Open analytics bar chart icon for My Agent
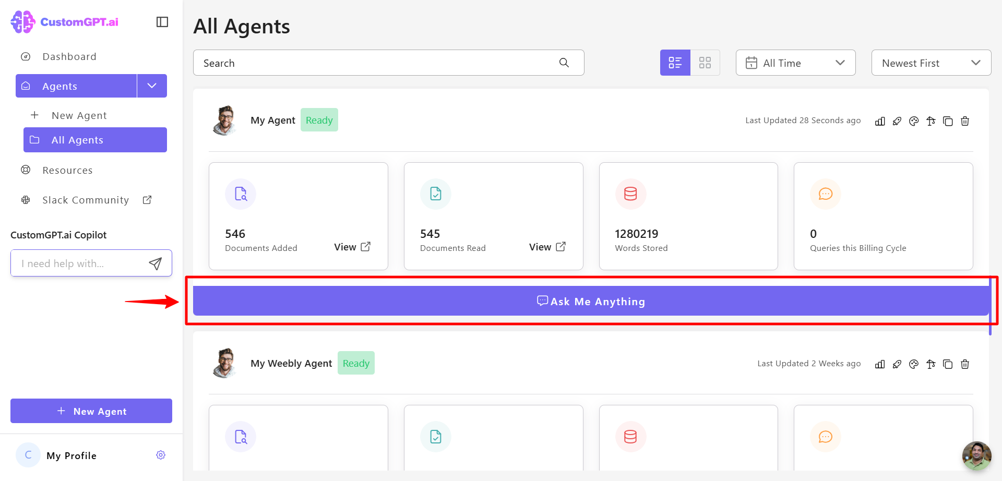The width and height of the screenshot is (1002, 481). click(880, 121)
